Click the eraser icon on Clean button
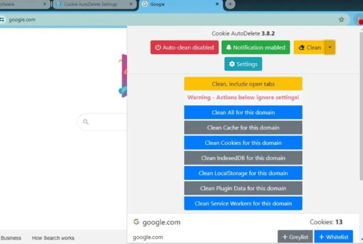This screenshot has width=363, height=244. (x=301, y=48)
